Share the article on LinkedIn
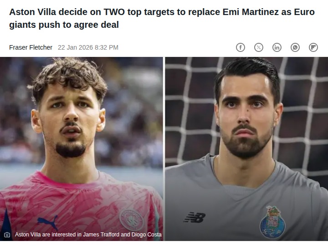The image size is (328, 246). [x=277, y=47]
